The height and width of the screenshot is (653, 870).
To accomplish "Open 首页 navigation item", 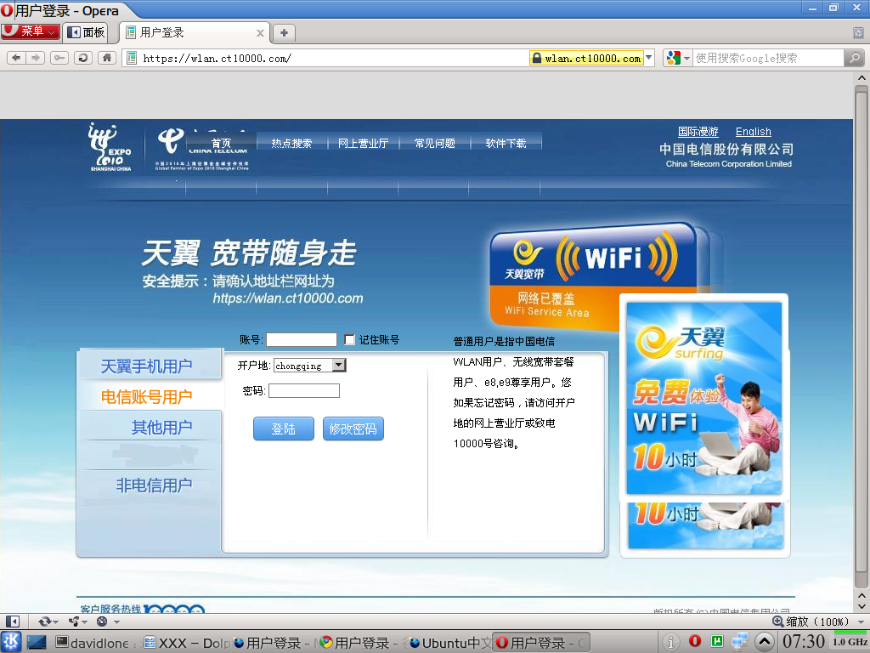I will pyautogui.click(x=221, y=143).
